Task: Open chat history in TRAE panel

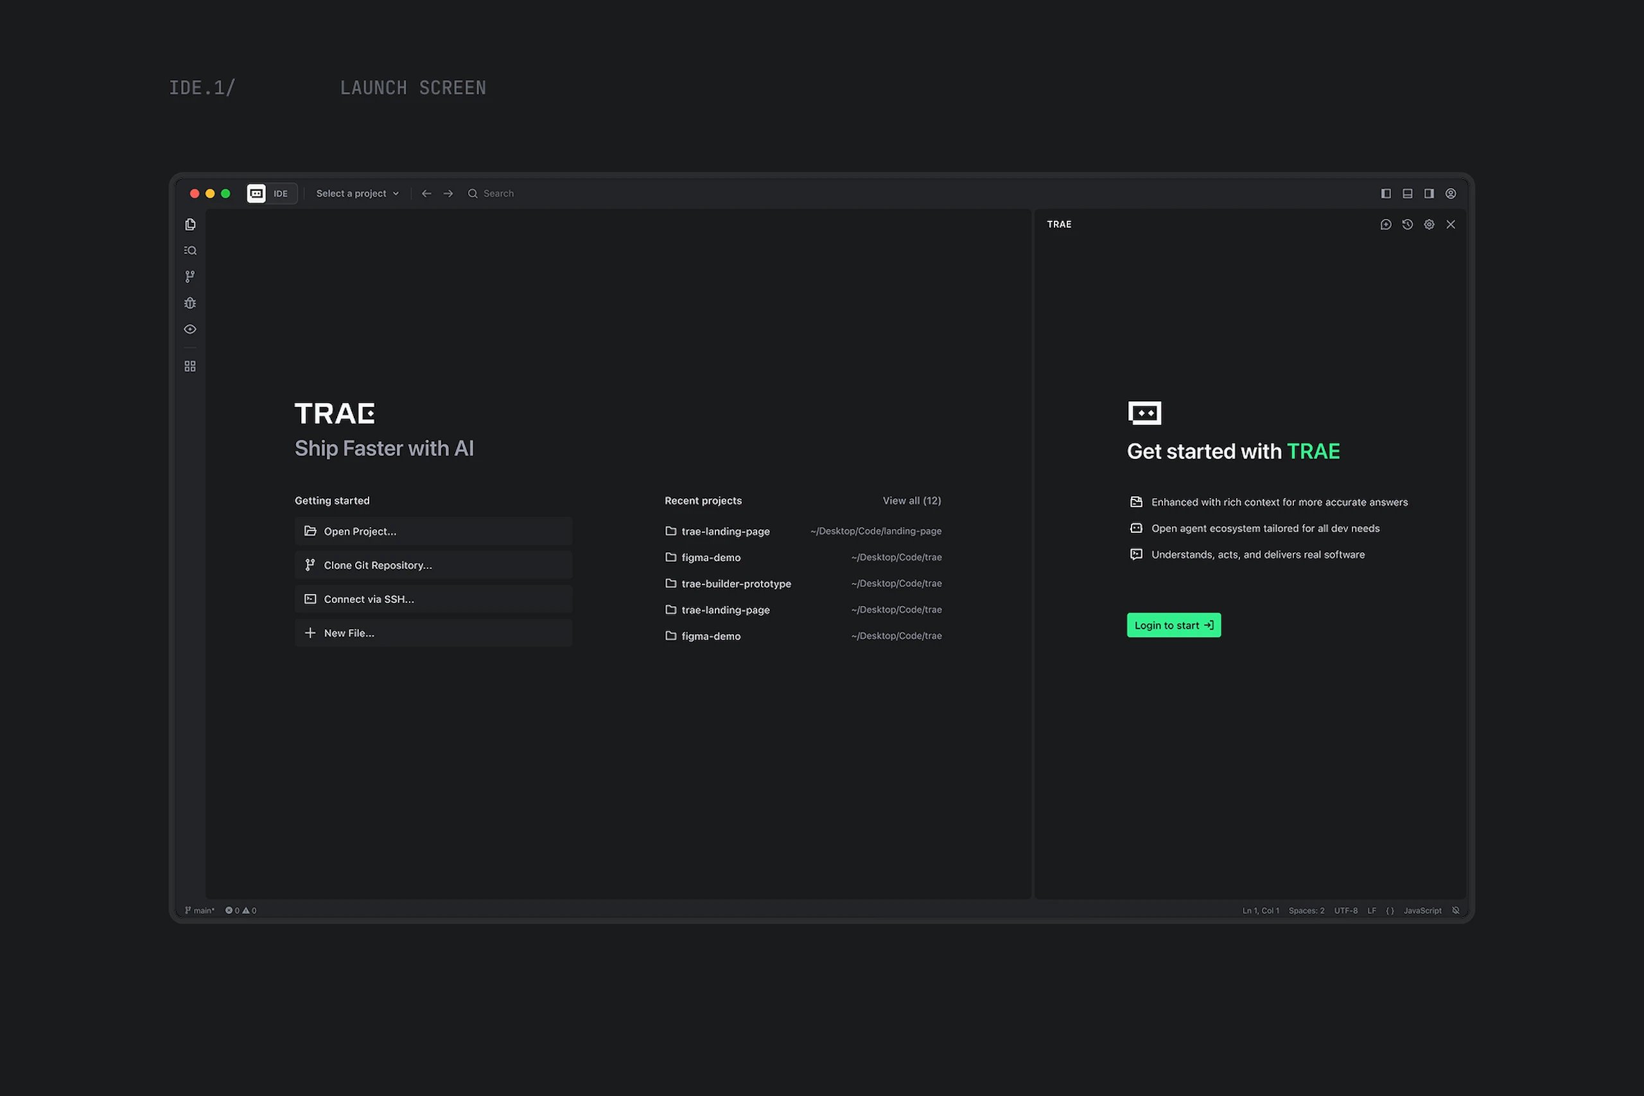Action: click(1408, 224)
